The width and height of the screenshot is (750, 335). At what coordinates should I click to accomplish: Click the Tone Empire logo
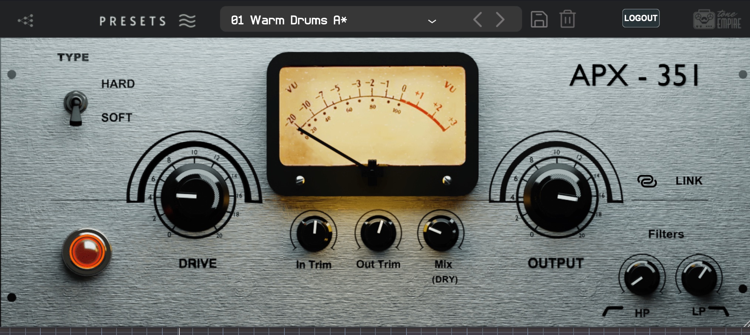pyautogui.click(x=717, y=19)
